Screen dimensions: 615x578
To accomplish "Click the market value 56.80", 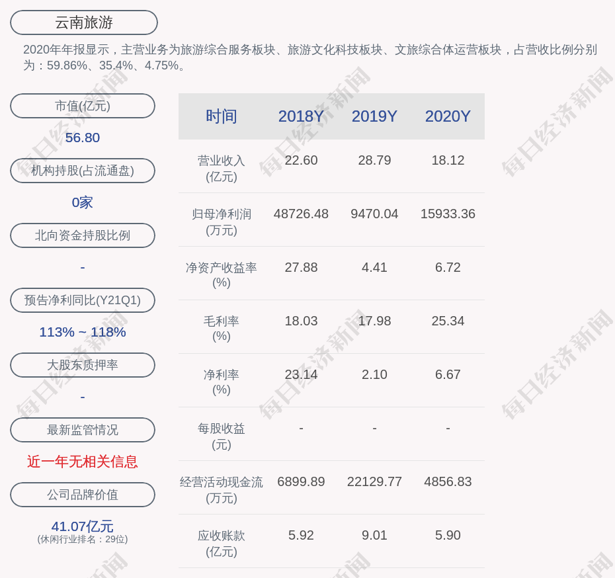I will point(83,138).
